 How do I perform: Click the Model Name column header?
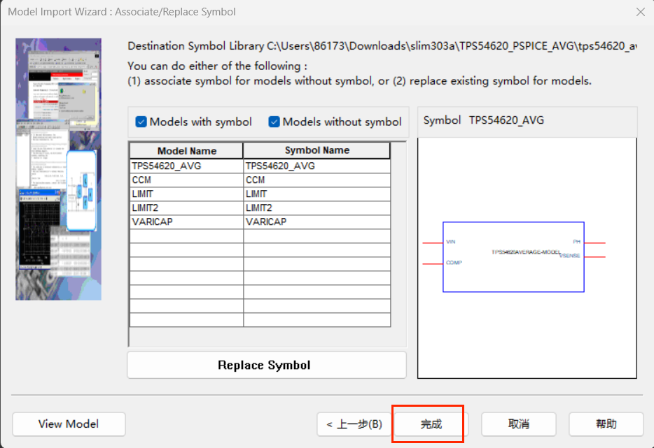(x=186, y=151)
